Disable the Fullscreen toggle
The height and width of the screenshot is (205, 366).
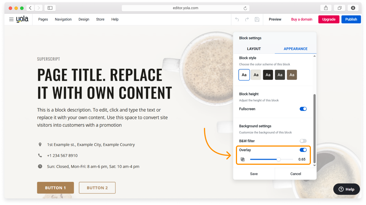303,109
